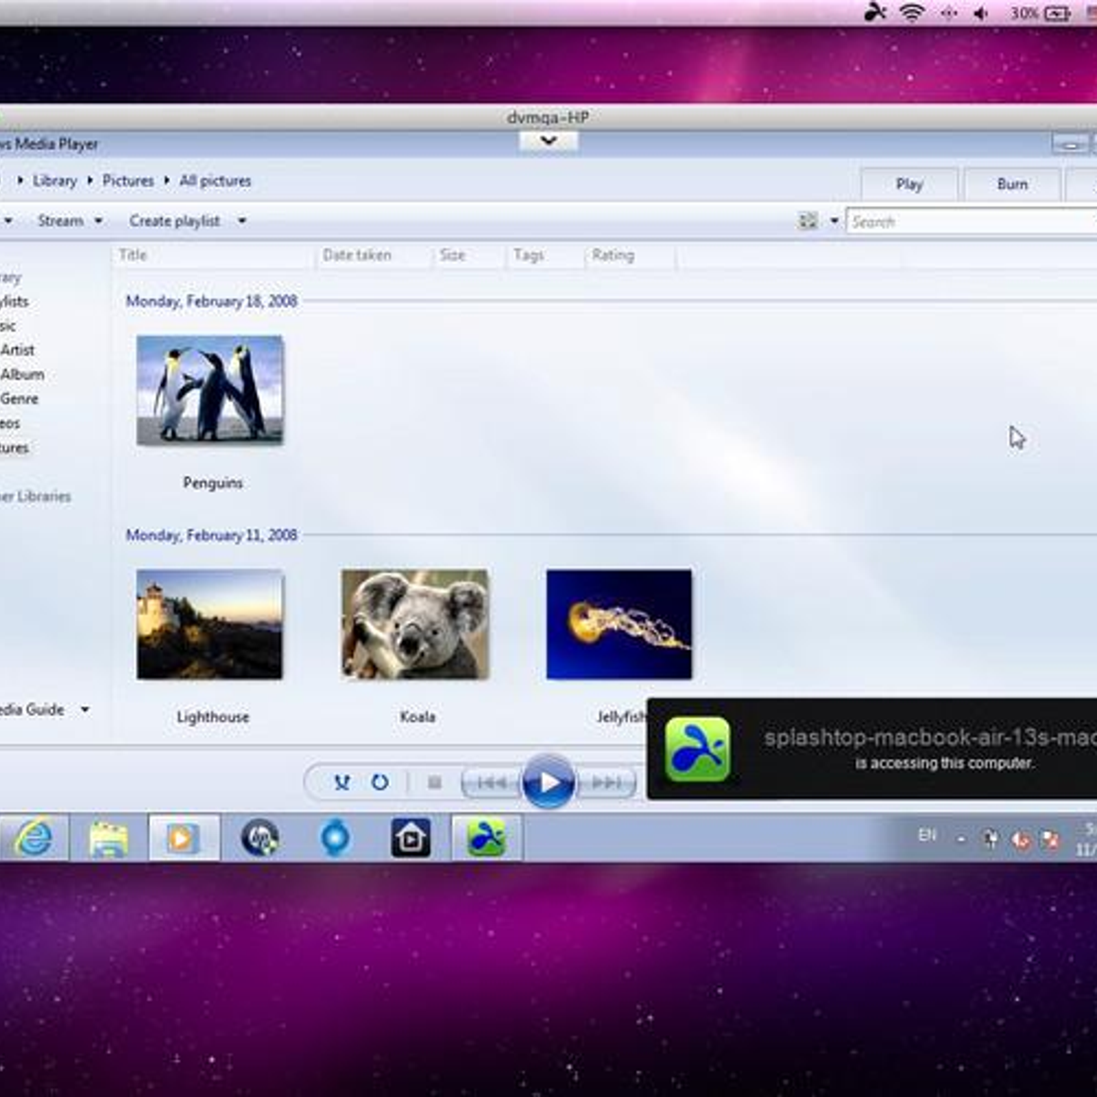The image size is (1097, 1097).
Task: Open Internet Explorer from taskbar
Action: pyautogui.click(x=34, y=838)
